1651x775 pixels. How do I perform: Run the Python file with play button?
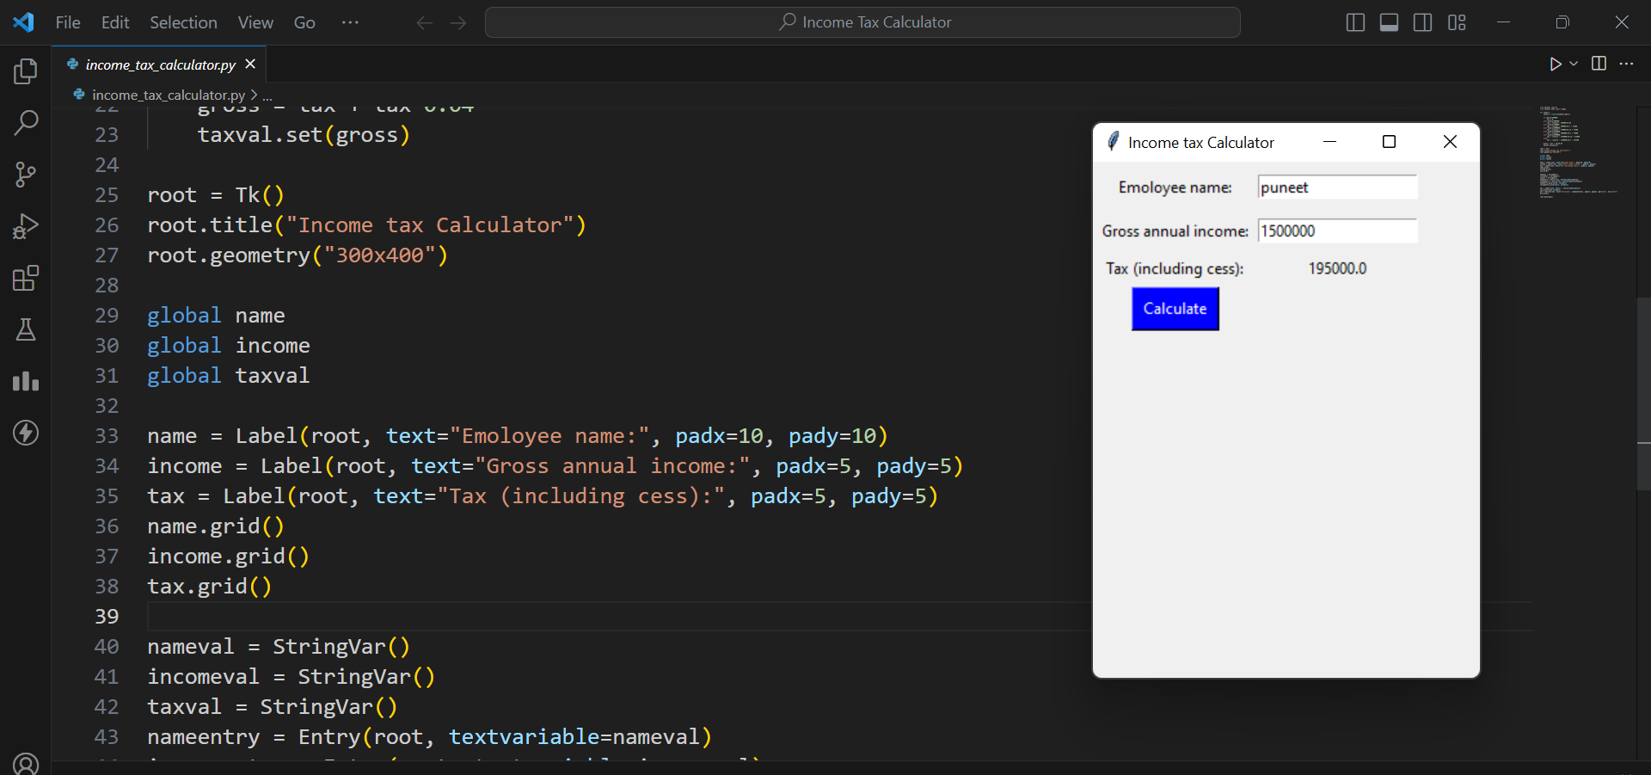point(1555,64)
